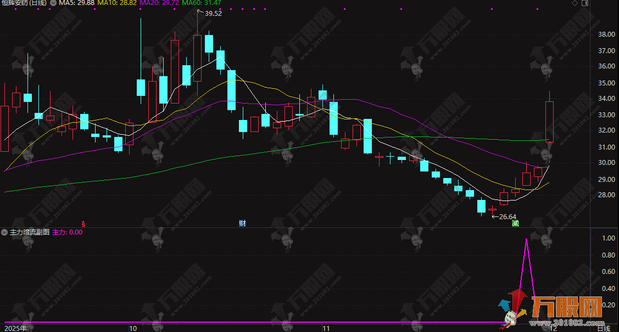This screenshot has height=332, width=619.
Task: Expand the main chart indicator dropdown arrow
Action: tap(52, 3)
